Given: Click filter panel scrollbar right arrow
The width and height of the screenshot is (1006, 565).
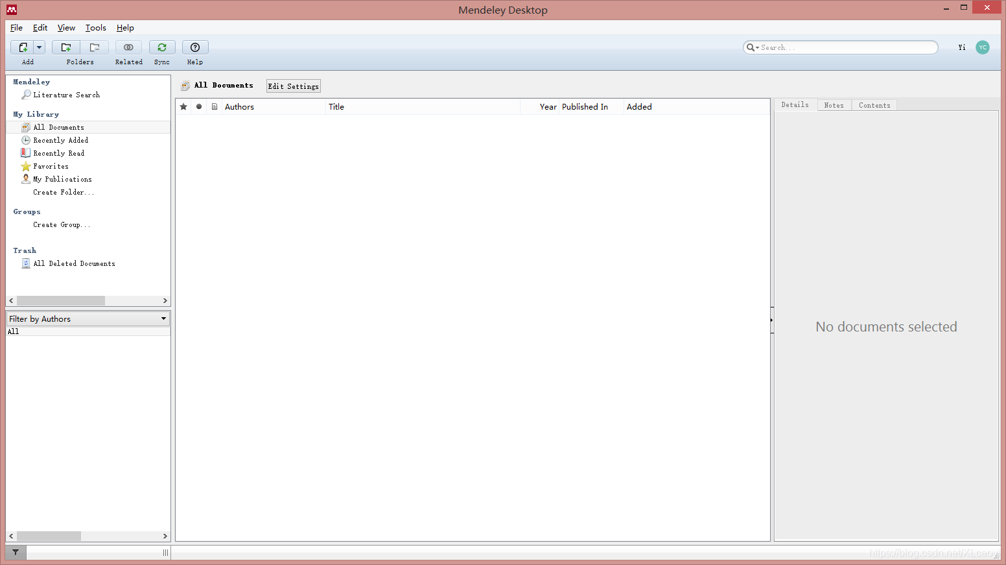Looking at the screenshot, I should tap(165, 536).
